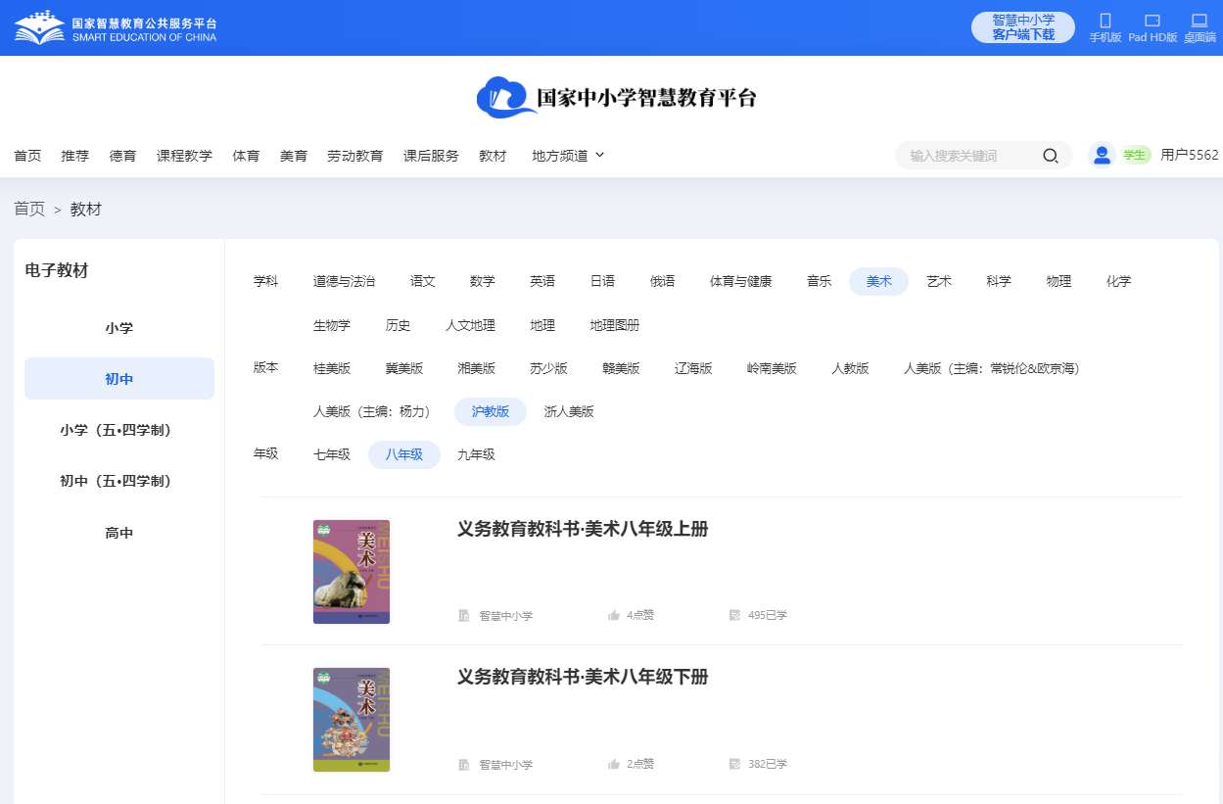
Task: Open the 教材 nav item
Action: point(493,156)
